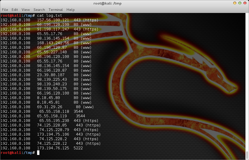The image size is (249, 160).
Task: Close the terminal with the red button
Action: (x=245, y=3)
